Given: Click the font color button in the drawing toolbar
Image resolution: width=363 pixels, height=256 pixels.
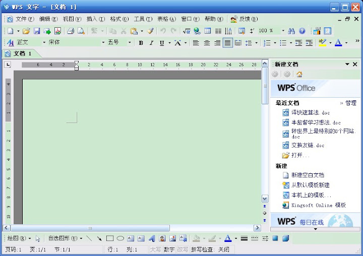Looking at the screenshot, I should (x=228, y=238).
